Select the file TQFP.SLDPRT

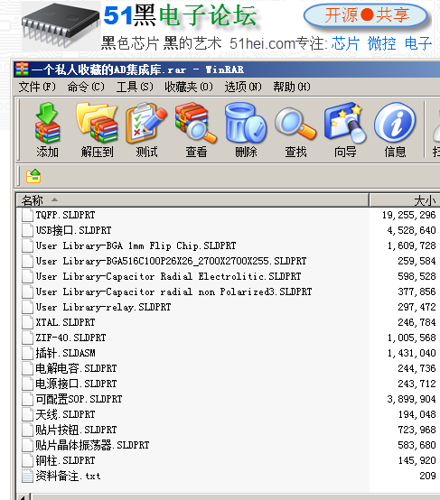click(x=65, y=215)
